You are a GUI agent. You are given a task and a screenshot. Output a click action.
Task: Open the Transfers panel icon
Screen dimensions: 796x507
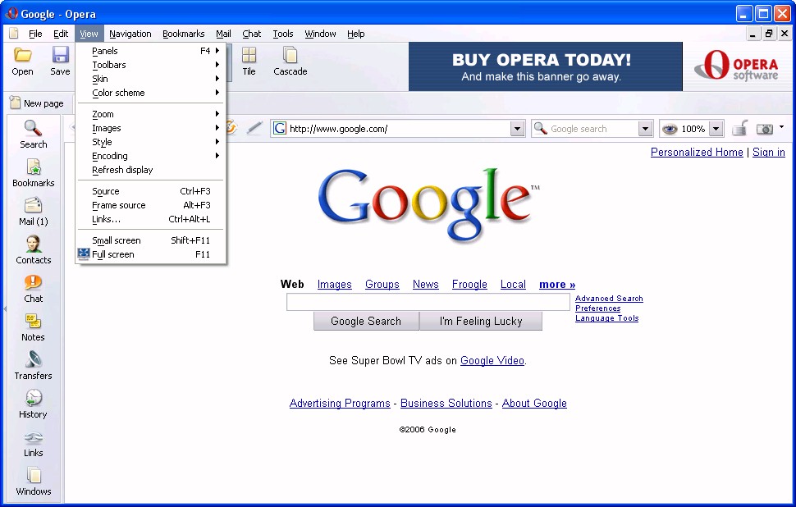pos(34,359)
